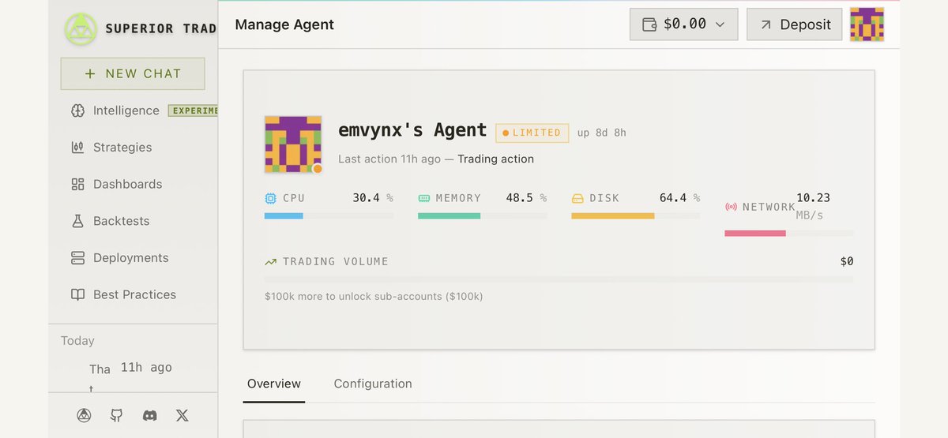Click the CPU chip icon

click(x=271, y=198)
